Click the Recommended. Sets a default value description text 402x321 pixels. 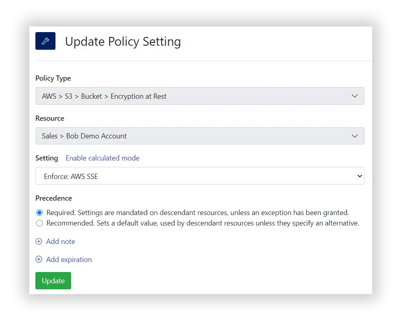203,223
